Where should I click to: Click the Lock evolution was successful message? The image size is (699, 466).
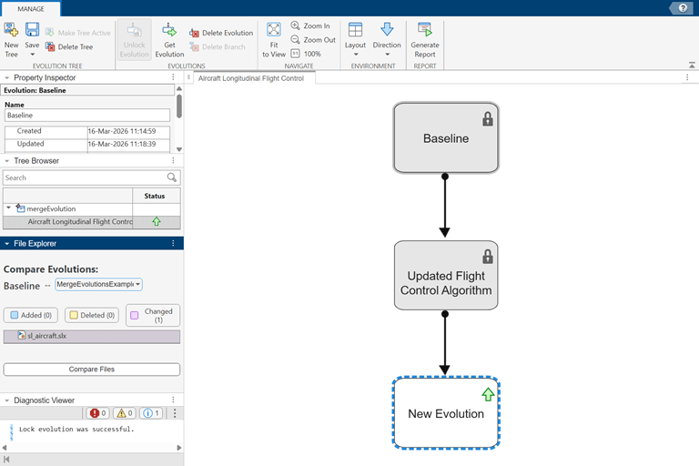76,429
